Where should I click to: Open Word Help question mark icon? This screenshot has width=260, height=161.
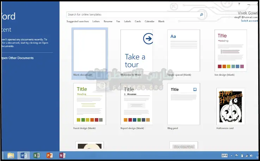click(x=239, y=4)
